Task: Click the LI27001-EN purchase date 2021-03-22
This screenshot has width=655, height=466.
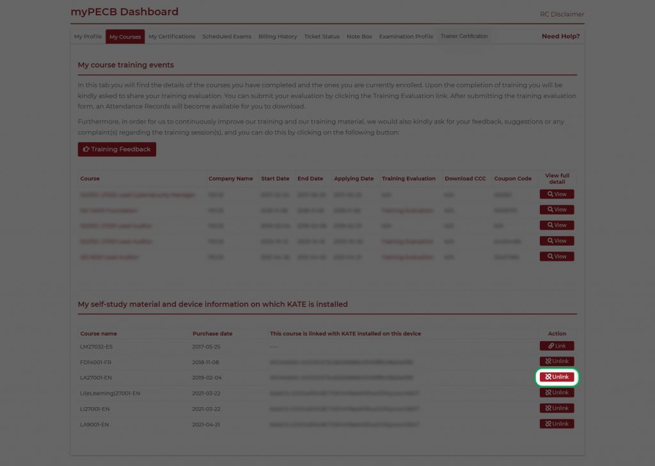Action: pyautogui.click(x=206, y=409)
